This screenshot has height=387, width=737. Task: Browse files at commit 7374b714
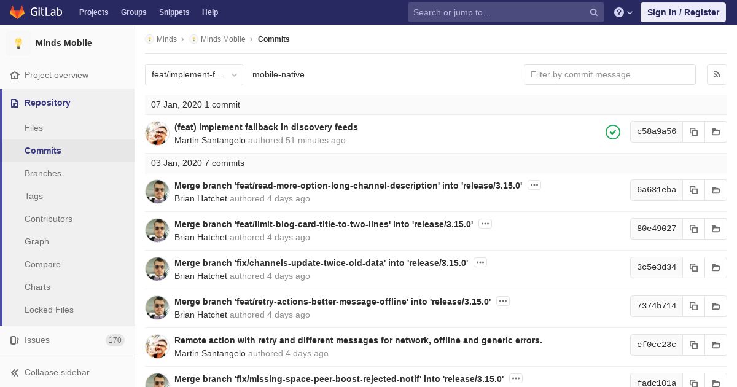click(716, 307)
